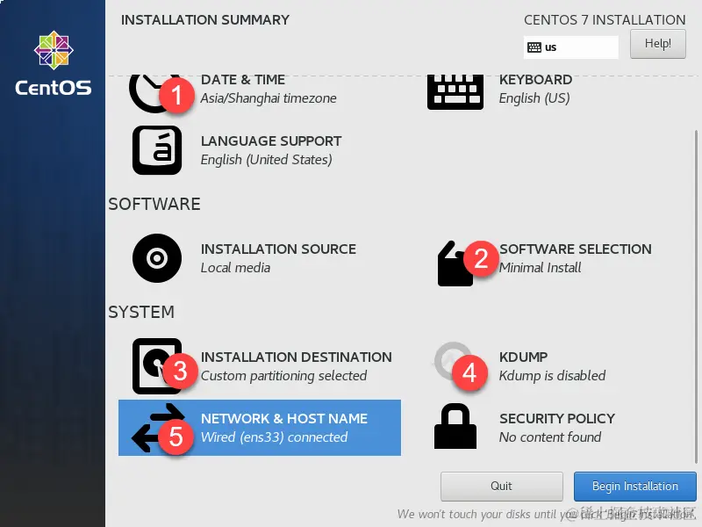Image resolution: width=702 pixels, height=527 pixels.
Task: Start setup with Begin Installation
Action: pos(634,487)
